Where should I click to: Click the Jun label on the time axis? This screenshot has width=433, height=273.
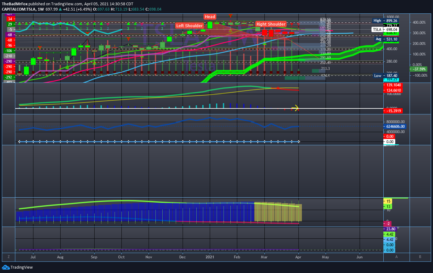360,257
